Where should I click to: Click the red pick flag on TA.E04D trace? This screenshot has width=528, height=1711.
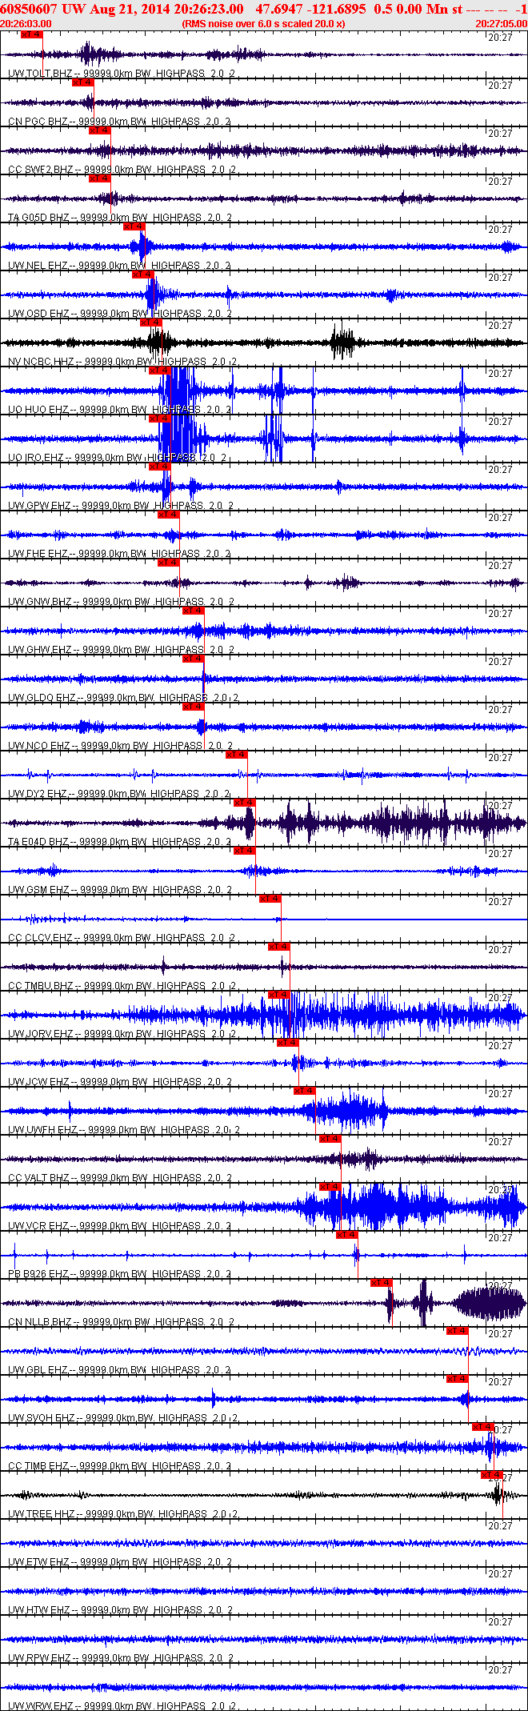click(246, 803)
